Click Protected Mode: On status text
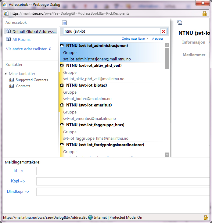Screen dimensions: 212x223 pyautogui.click(x=126, y=218)
